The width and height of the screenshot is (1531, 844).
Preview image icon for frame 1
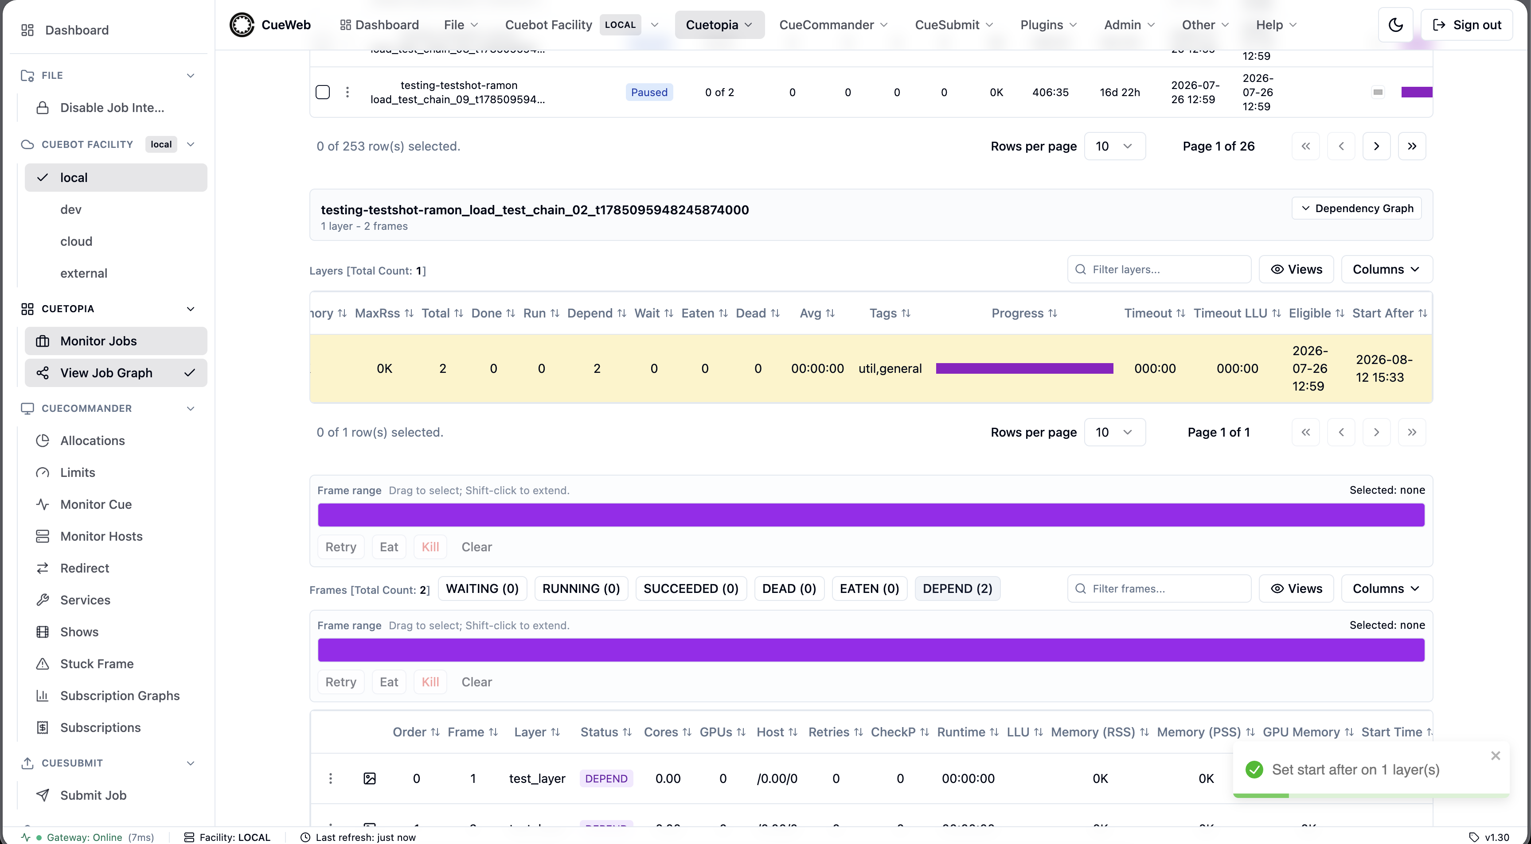click(370, 778)
